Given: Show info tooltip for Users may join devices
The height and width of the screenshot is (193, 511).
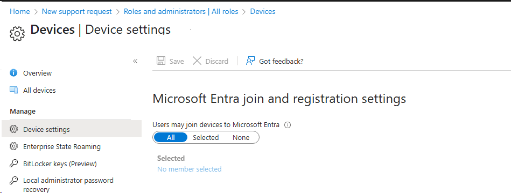Looking at the screenshot, I should pos(288,125).
